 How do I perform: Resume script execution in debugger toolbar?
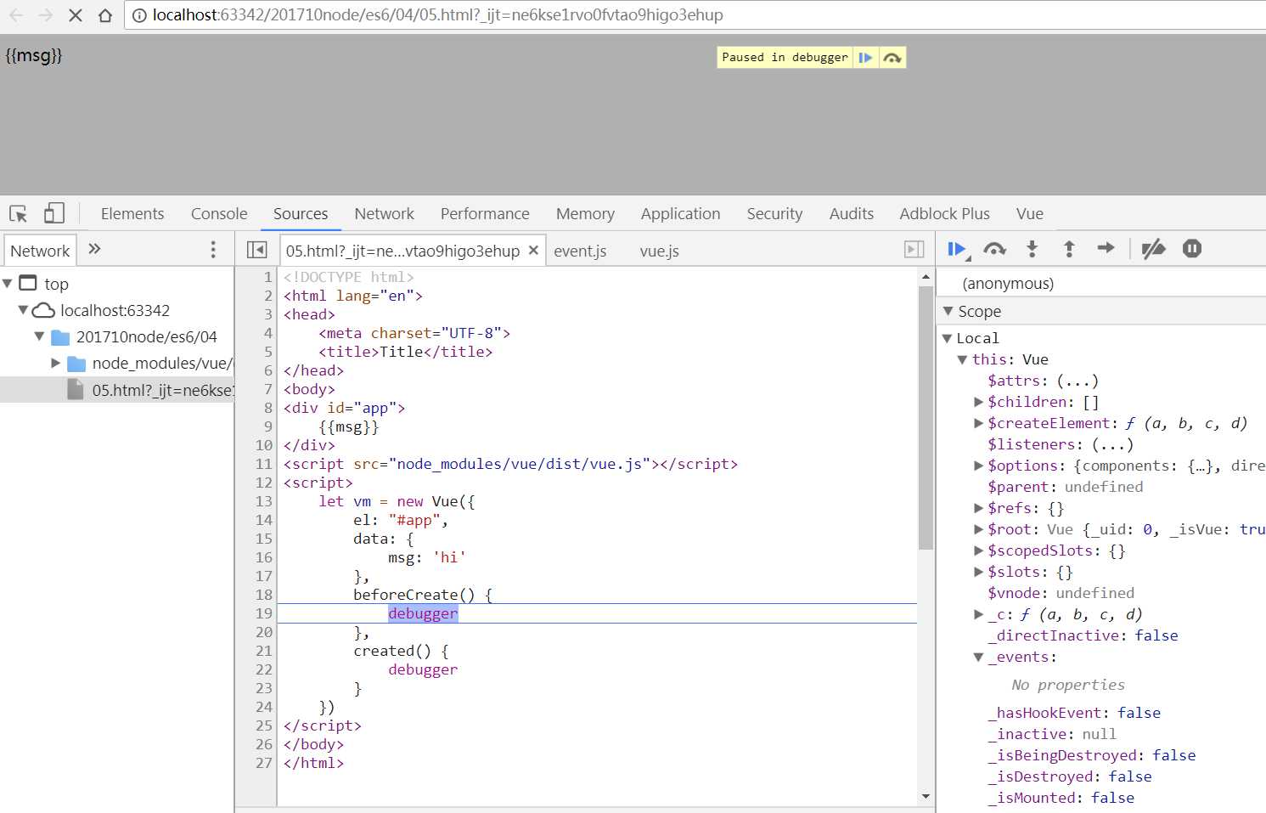[x=957, y=249]
